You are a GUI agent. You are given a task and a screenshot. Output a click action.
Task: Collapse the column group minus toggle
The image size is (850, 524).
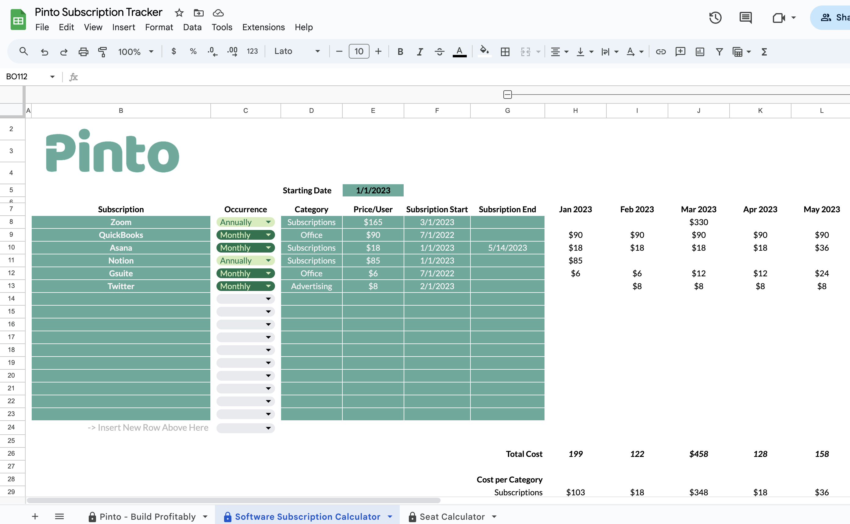pyautogui.click(x=507, y=94)
